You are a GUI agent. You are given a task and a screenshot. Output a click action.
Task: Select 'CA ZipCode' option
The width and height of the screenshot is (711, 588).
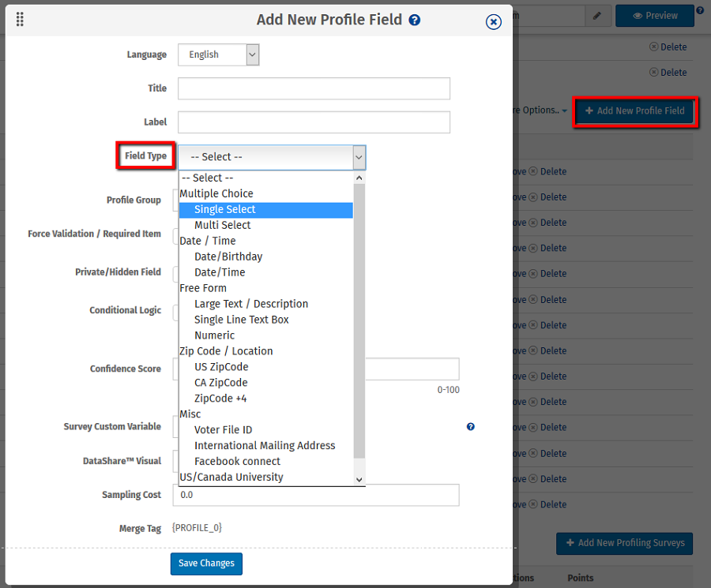pyautogui.click(x=266, y=383)
